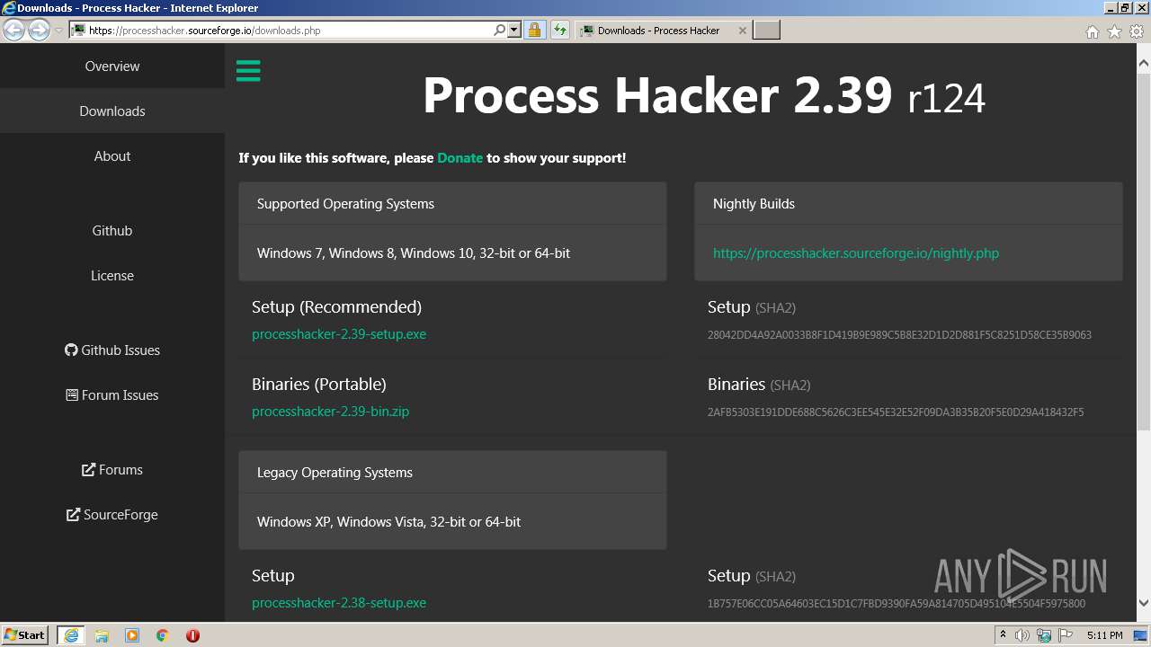Download processhacker-2.39-setup.exe
1151x647 pixels.
(339, 333)
